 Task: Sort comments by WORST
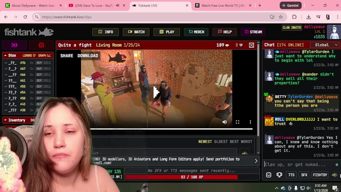246,142
